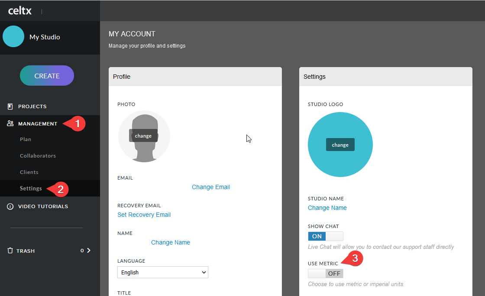
Task: Click the Video Tutorials info icon
Action: coord(10,206)
